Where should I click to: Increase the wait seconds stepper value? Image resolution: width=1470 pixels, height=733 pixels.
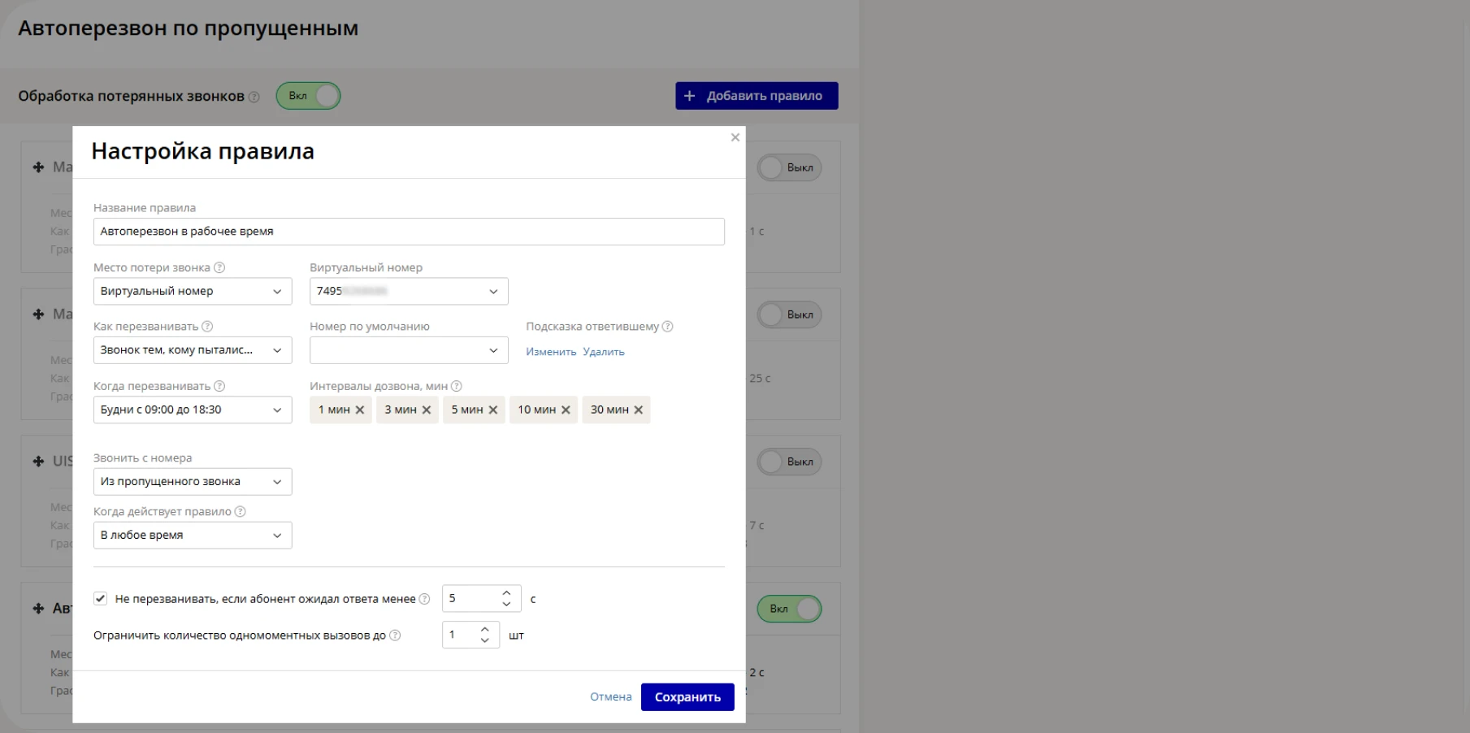[507, 593]
